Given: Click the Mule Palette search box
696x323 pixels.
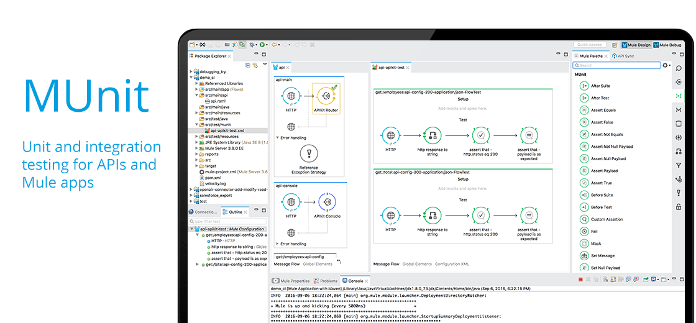Looking at the screenshot, I should pyautogui.click(x=616, y=65).
